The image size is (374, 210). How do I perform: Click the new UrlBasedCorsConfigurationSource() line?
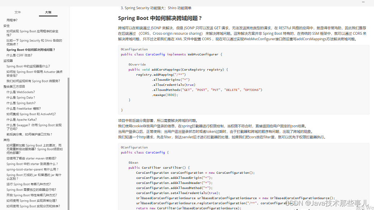point(236,198)
